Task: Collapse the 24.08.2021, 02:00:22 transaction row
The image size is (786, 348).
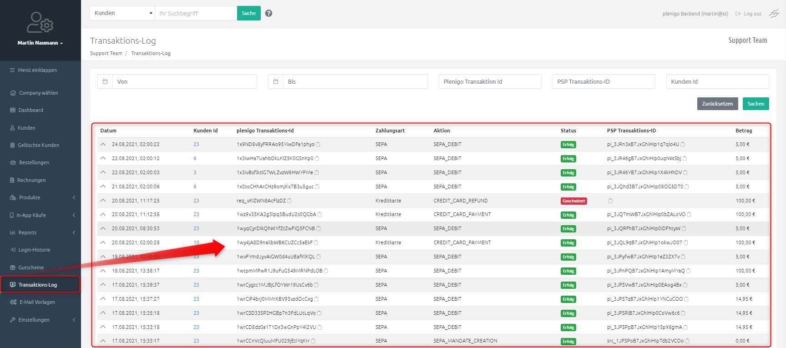Action: 103,144
